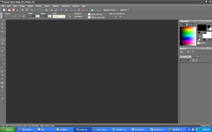Enable Specify print size checkbox

point(89,14)
